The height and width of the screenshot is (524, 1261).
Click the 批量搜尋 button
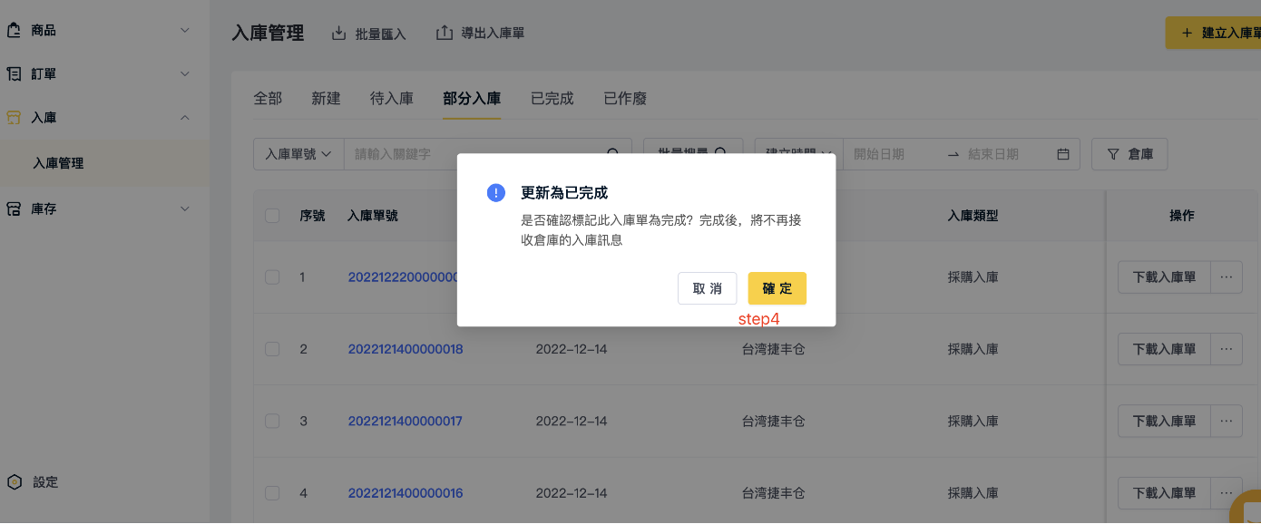[693, 154]
